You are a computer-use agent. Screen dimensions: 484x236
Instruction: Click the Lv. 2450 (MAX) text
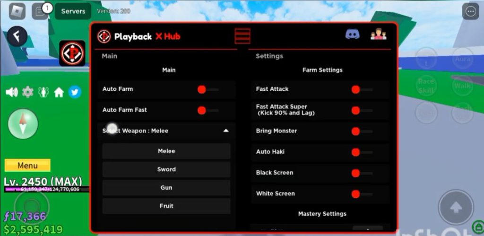pos(43,181)
